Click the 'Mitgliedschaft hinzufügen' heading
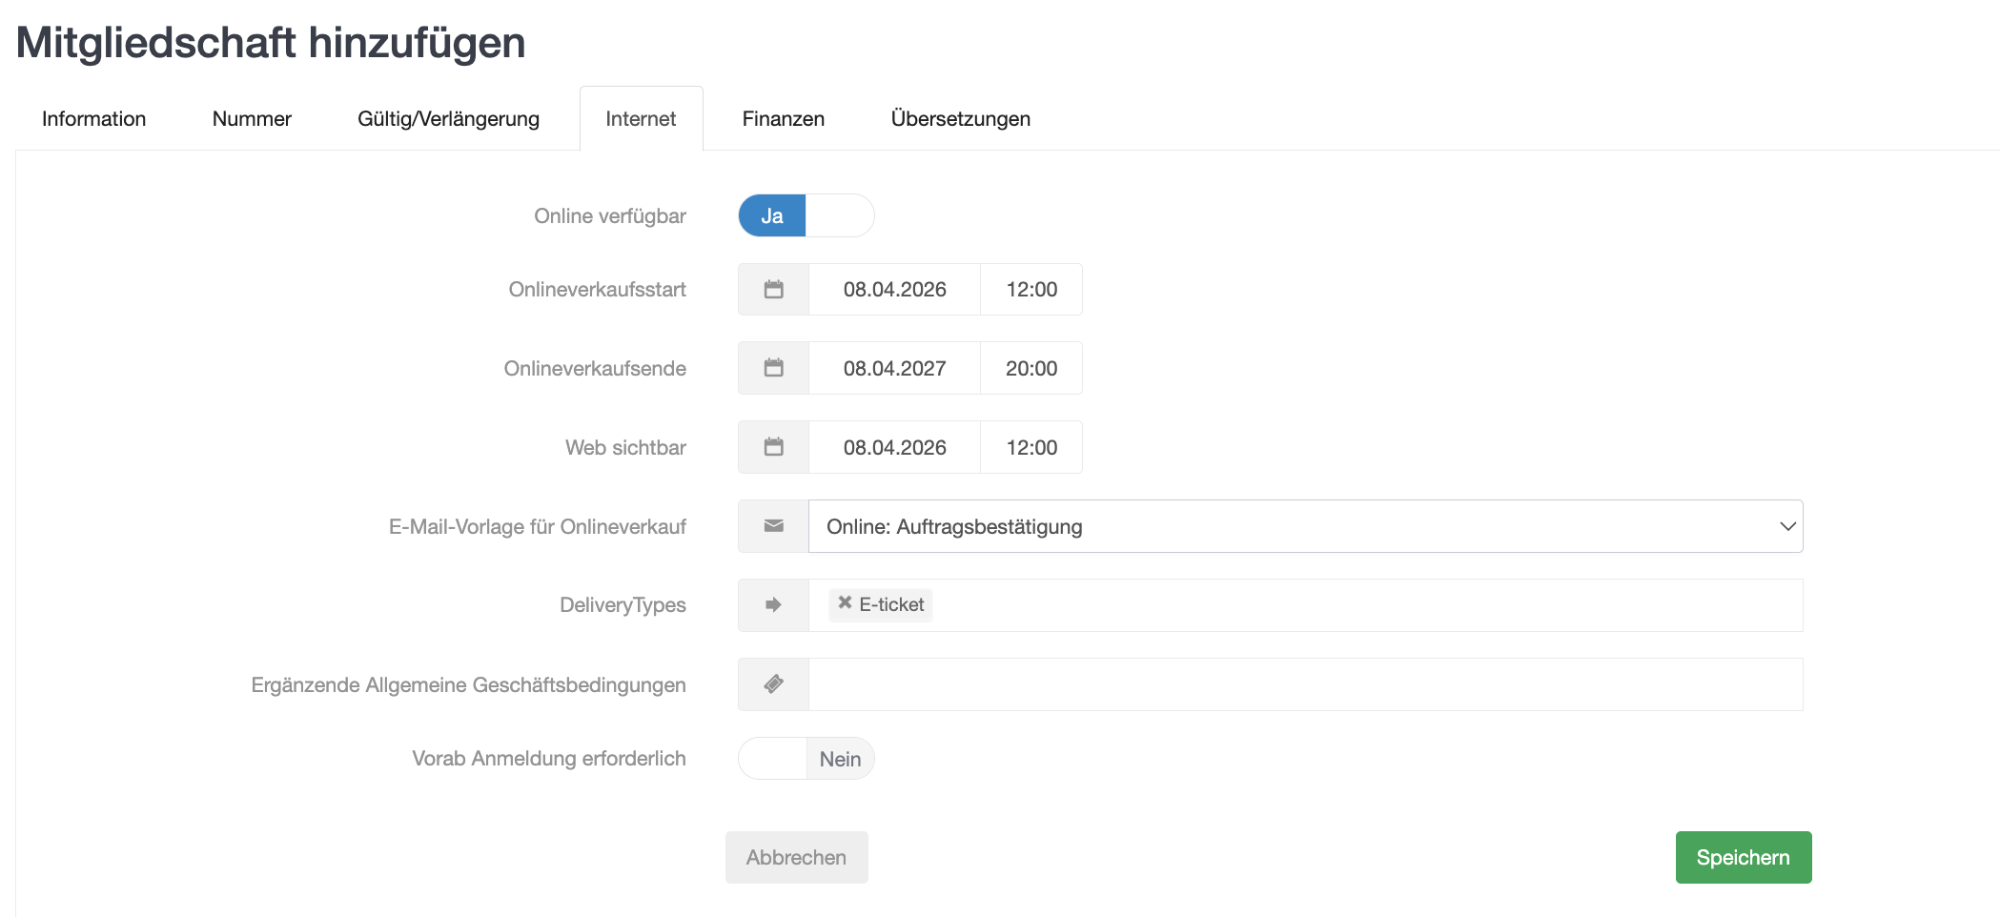Screen dimensions: 2000x917 pos(271,43)
